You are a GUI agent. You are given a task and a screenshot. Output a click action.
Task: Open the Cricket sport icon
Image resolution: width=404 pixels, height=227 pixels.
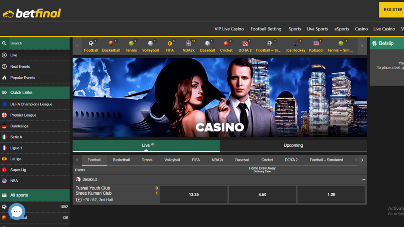point(226,44)
